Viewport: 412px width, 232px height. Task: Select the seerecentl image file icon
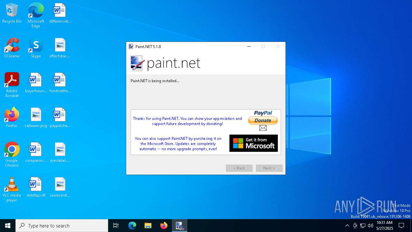60,188
